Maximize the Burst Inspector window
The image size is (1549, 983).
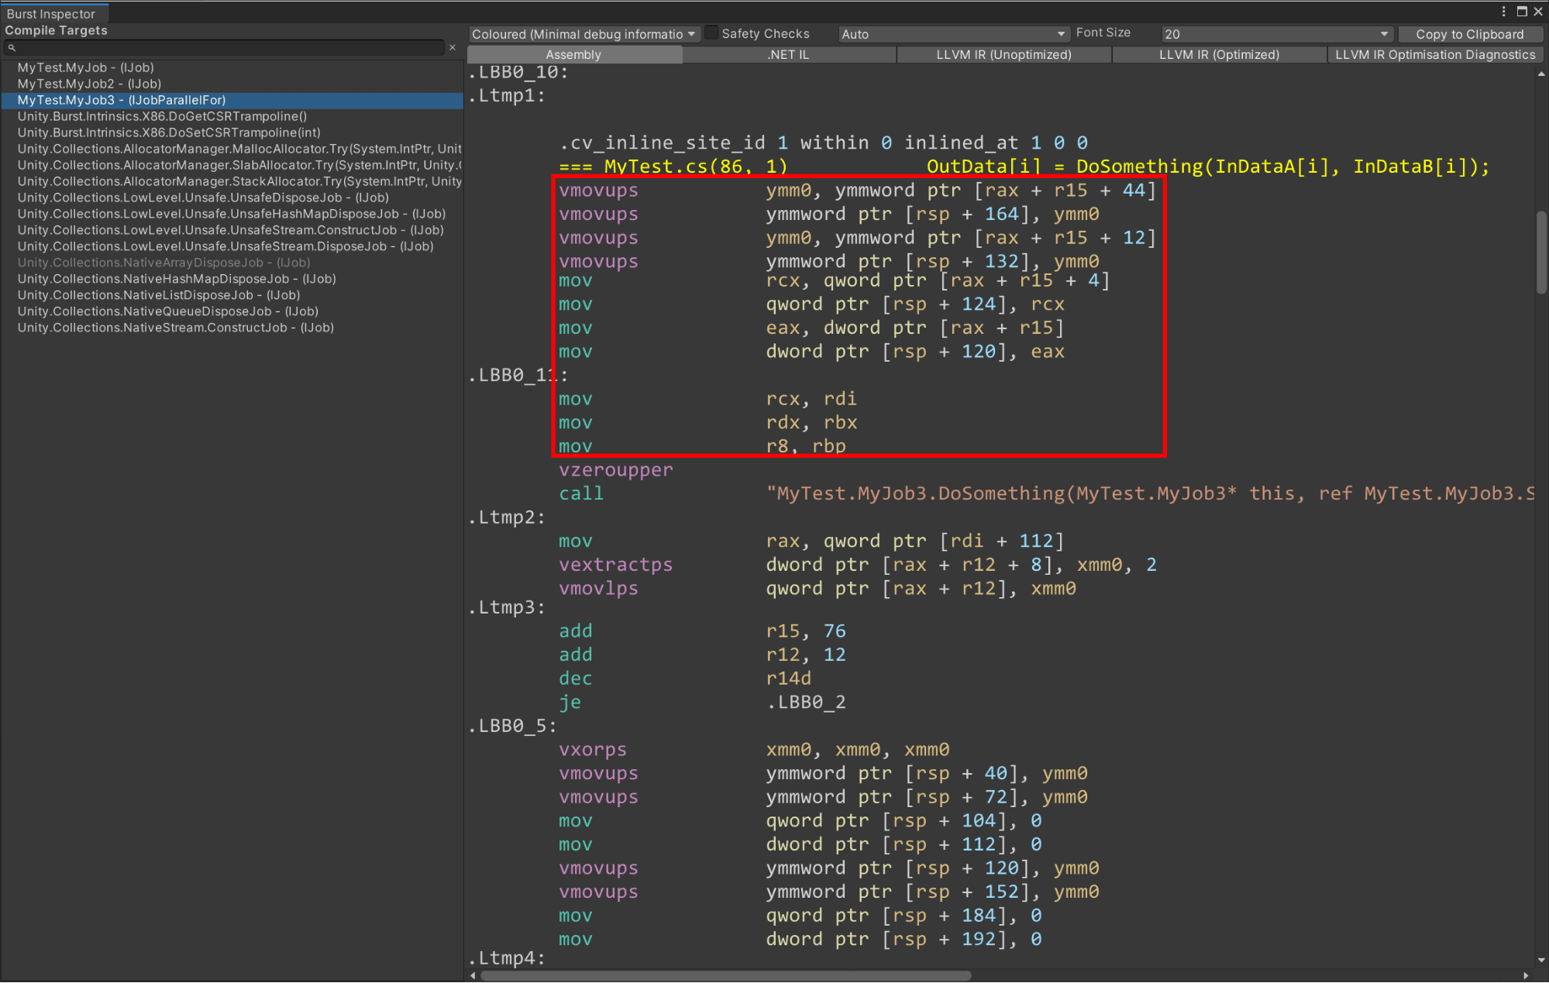(x=1522, y=12)
